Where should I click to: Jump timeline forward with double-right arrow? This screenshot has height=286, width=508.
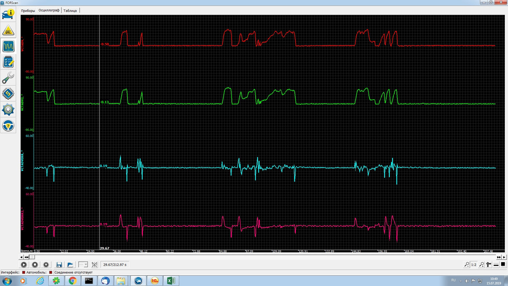tap(499, 257)
